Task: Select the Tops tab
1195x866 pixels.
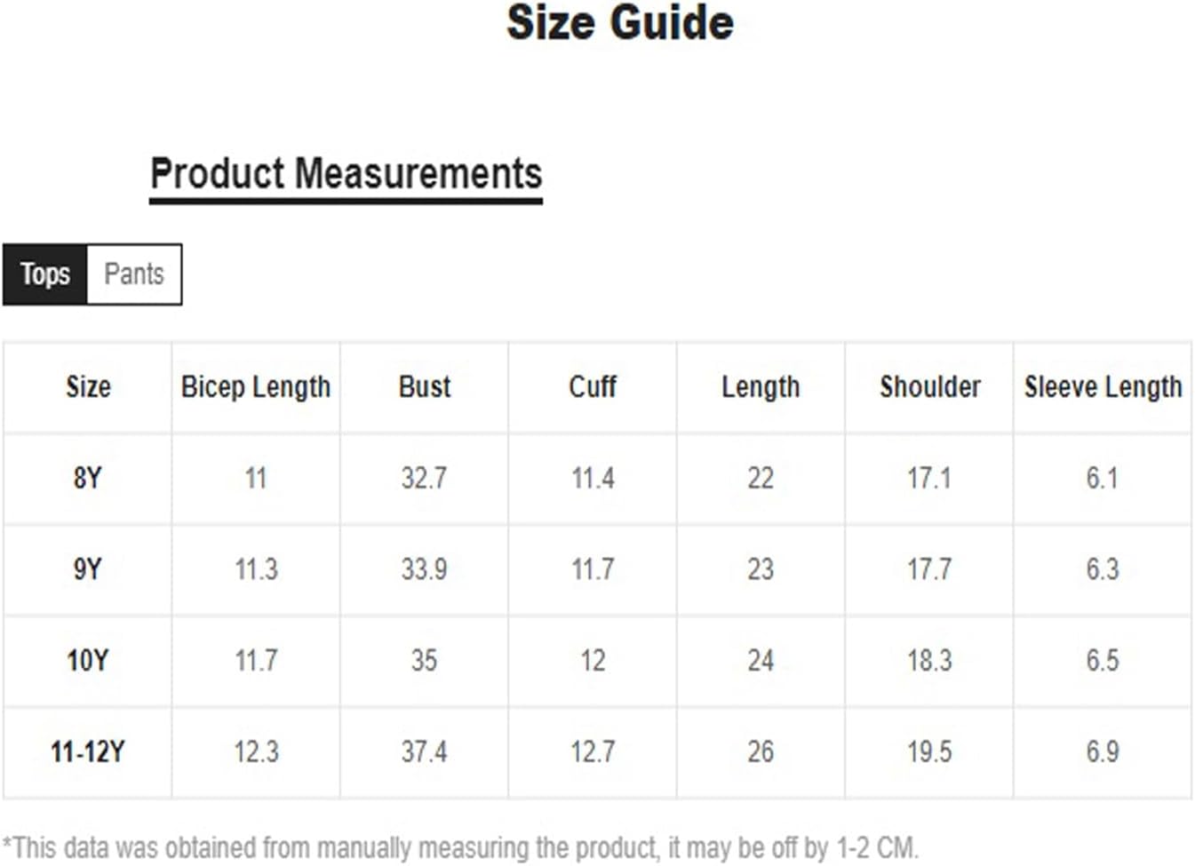Action: [x=44, y=274]
